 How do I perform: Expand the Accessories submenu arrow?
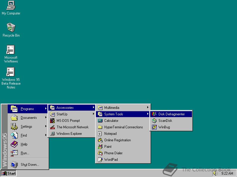click(x=94, y=107)
